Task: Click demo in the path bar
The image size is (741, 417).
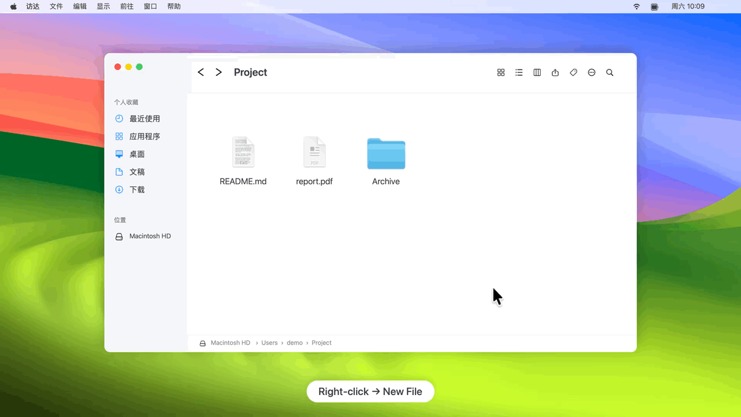Action: pyautogui.click(x=295, y=343)
